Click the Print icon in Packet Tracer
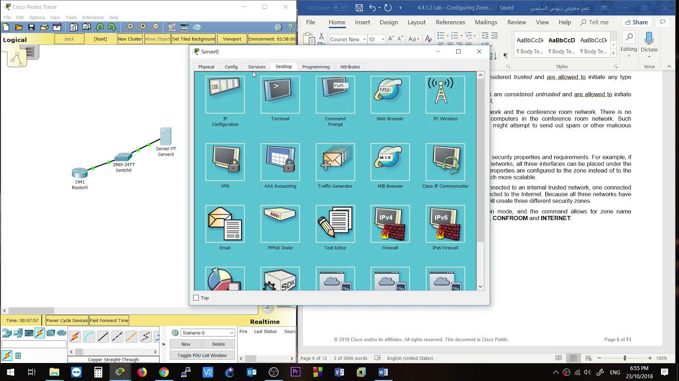 44,27
